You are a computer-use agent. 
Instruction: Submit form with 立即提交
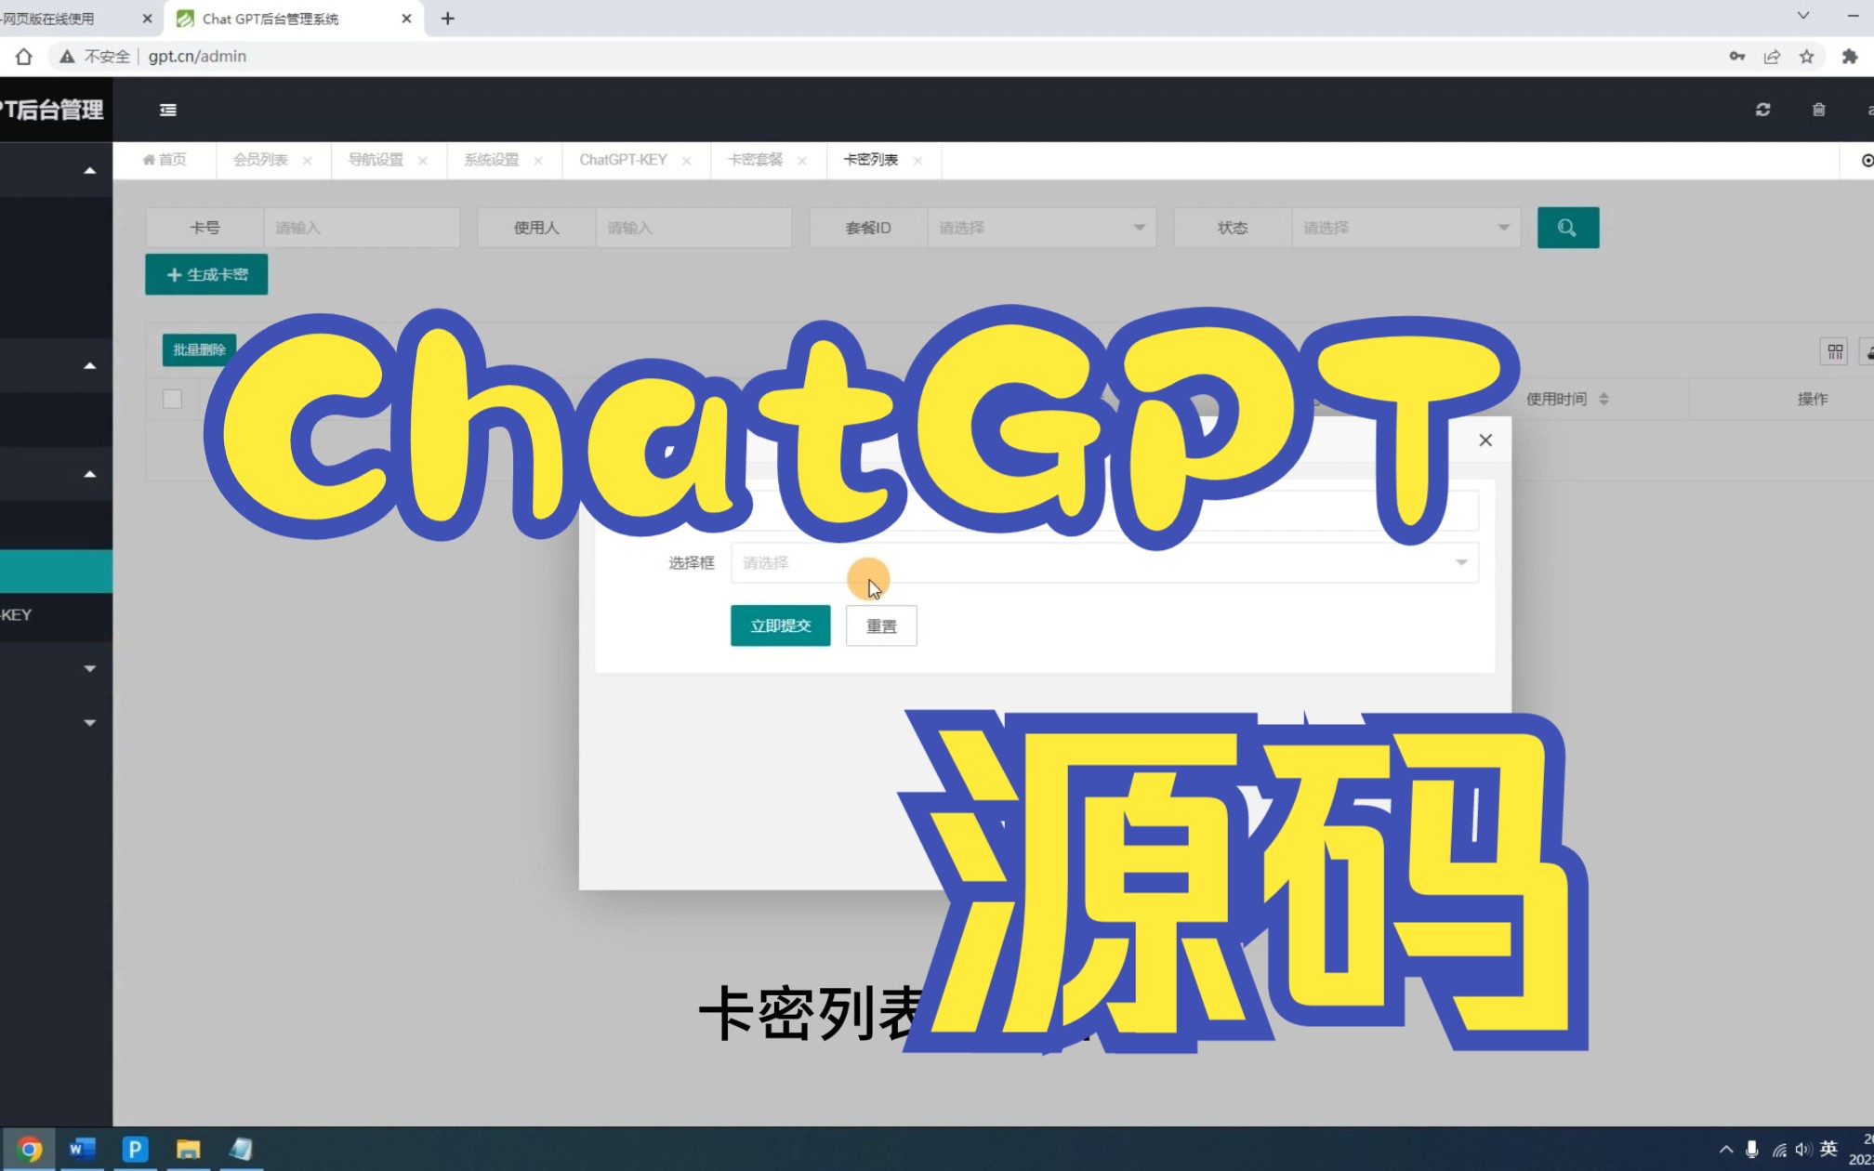[x=780, y=625]
